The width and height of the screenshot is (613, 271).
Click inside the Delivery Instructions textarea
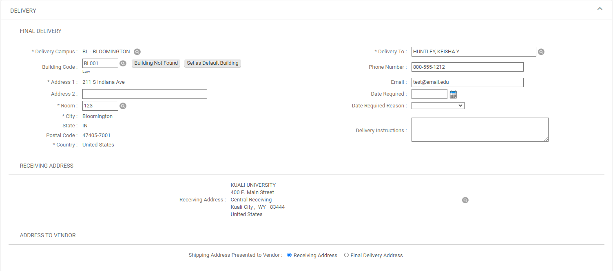point(479,129)
